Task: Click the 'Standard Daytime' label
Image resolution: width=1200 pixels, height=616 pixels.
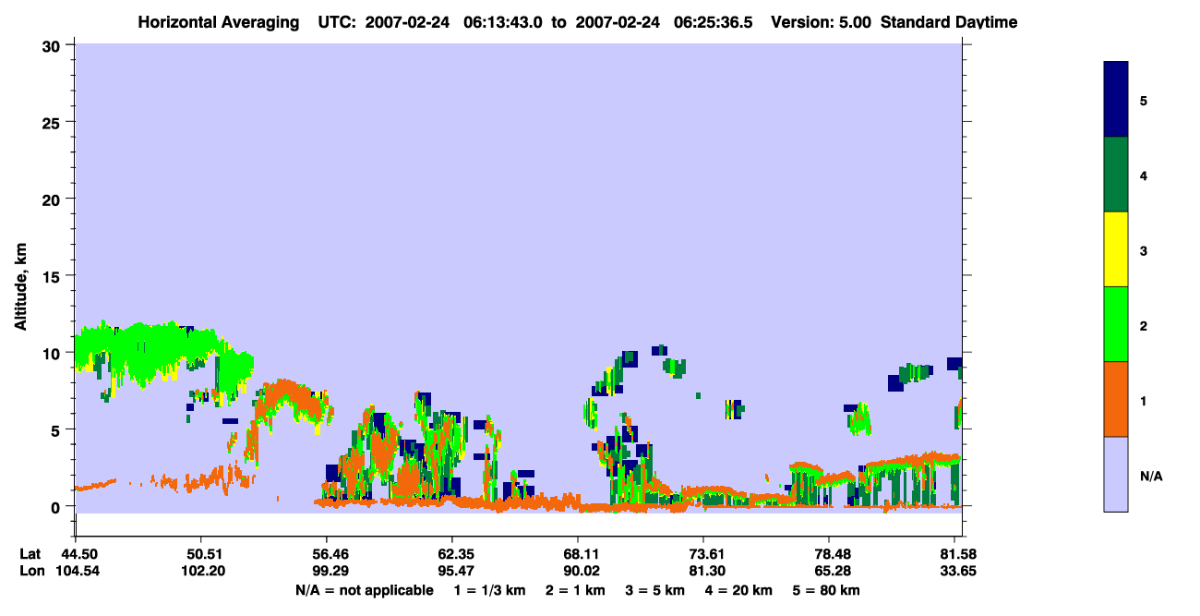Action: 949,22
